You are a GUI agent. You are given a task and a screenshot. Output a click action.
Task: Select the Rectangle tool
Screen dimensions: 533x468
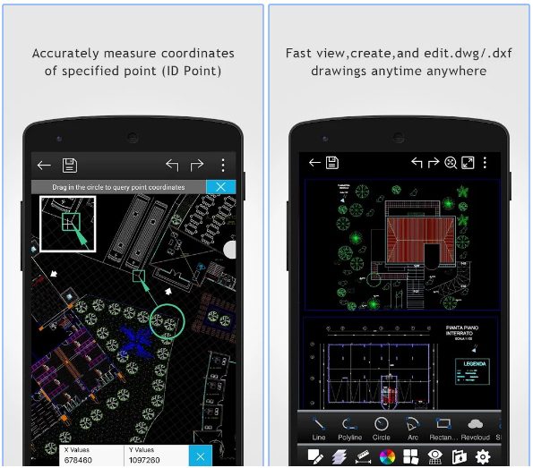[443, 429]
